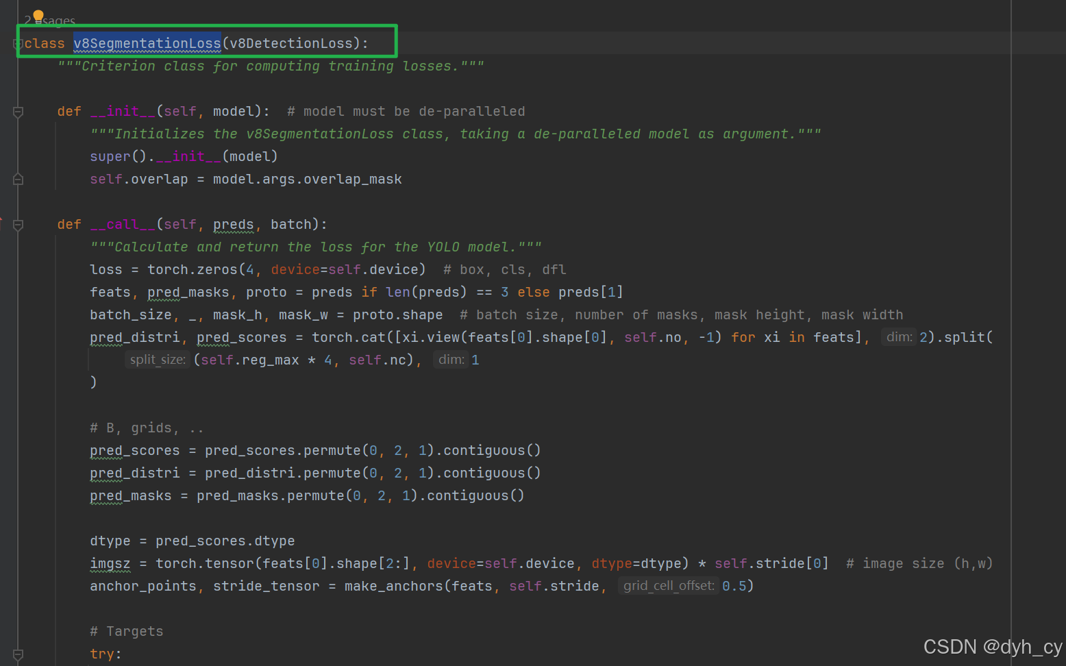Image resolution: width=1066 pixels, height=666 pixels.
Task: Collapse the __init__ method fold marker
Action: (18, 111)
